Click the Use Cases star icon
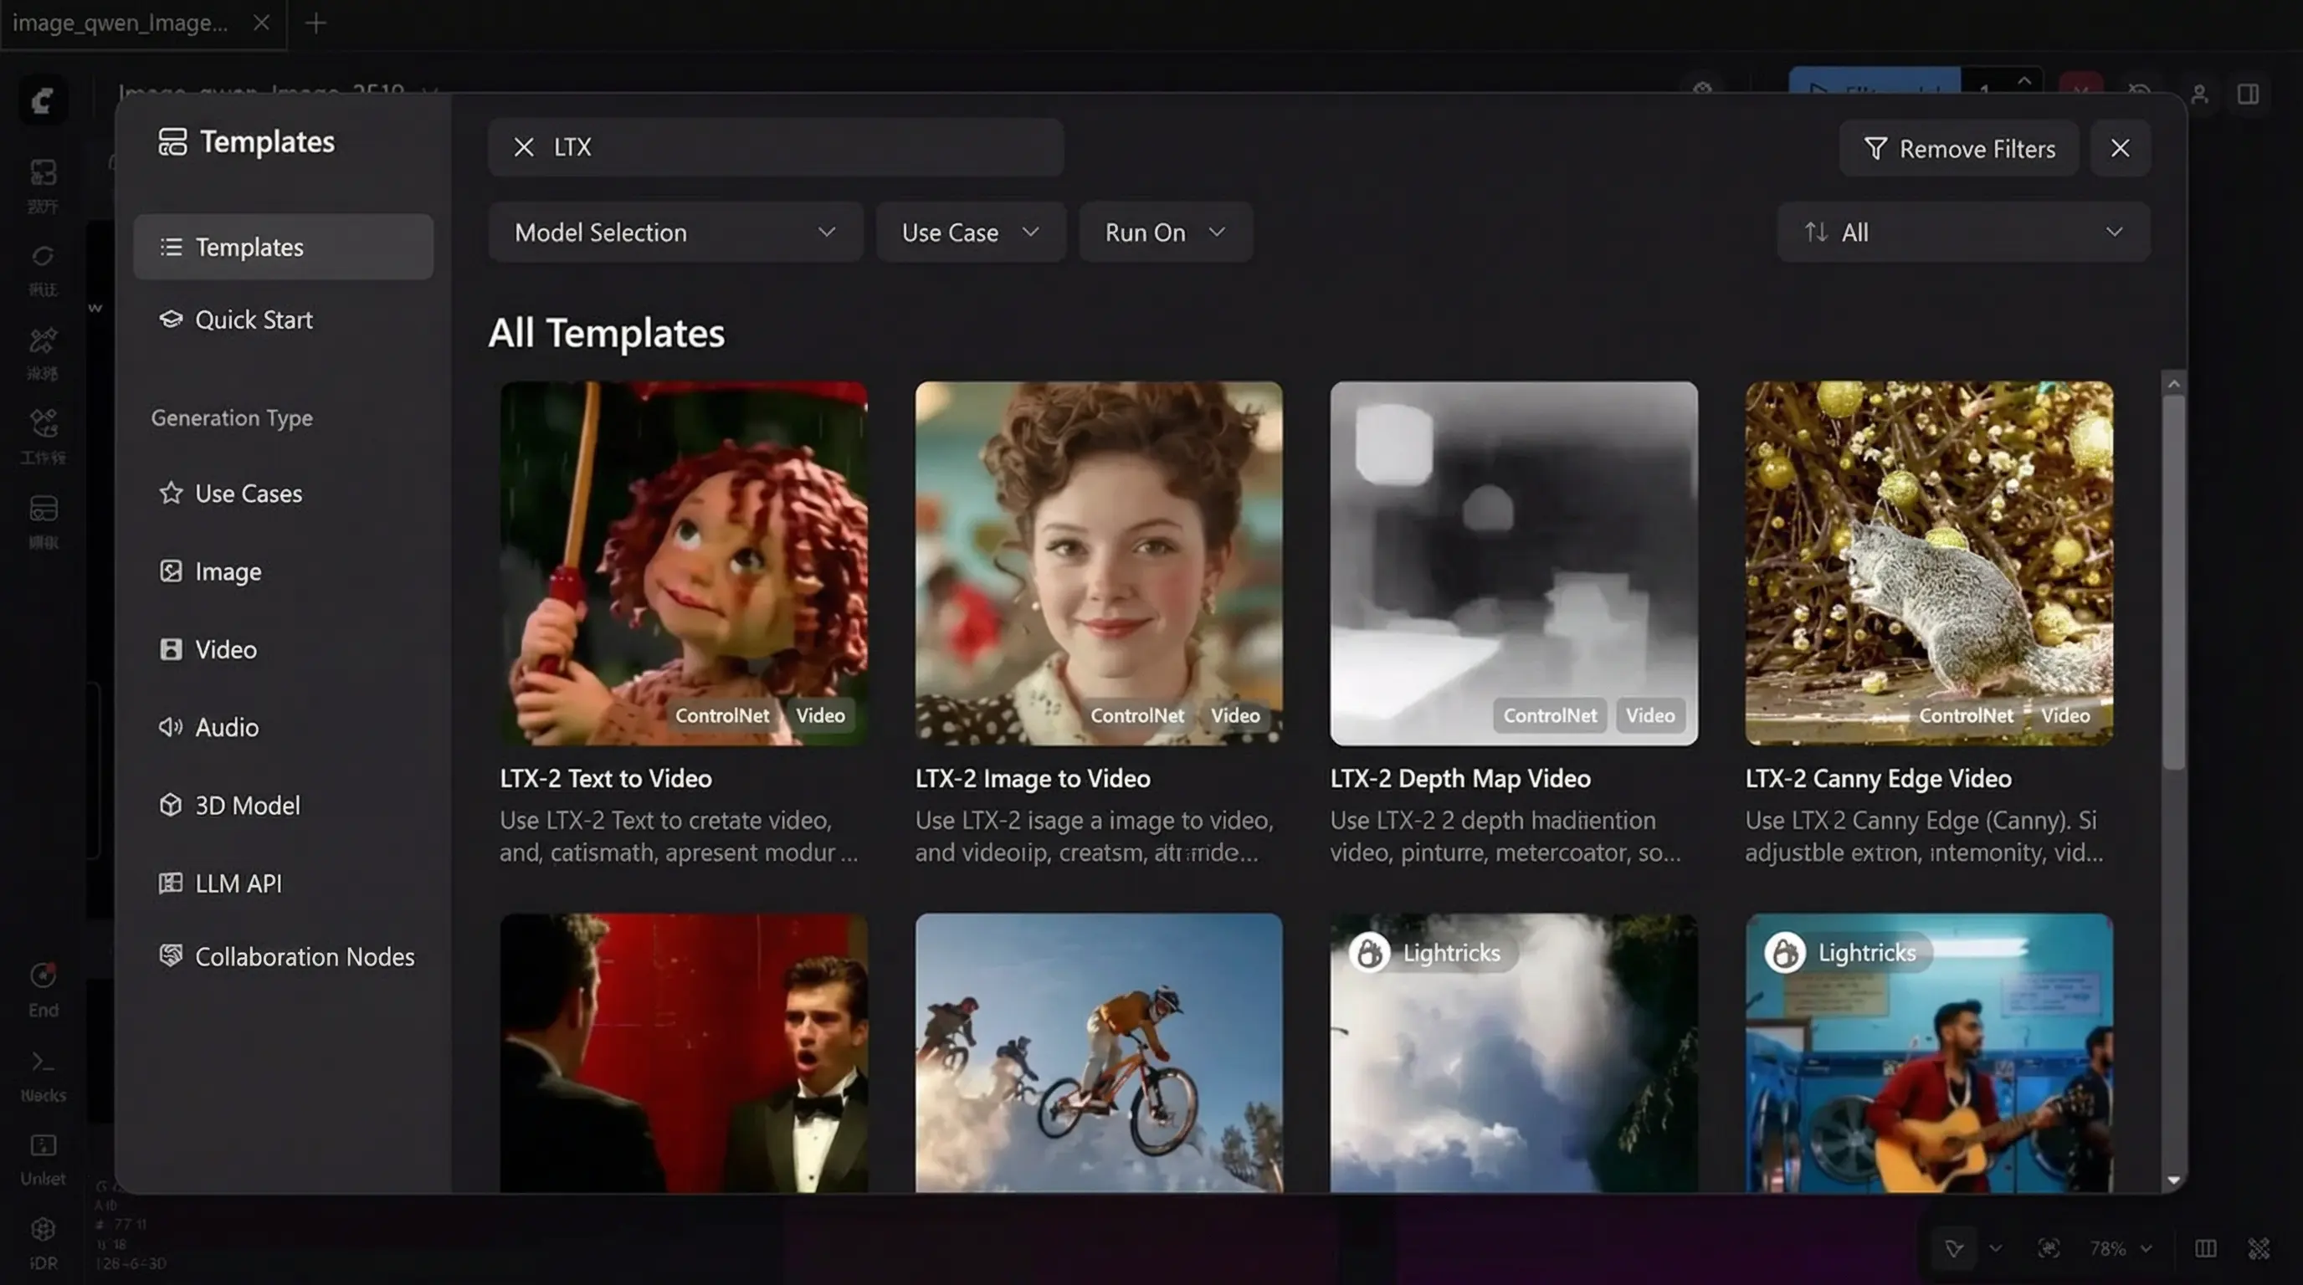The image size is (2303, 1285). [x=171, y=494]
